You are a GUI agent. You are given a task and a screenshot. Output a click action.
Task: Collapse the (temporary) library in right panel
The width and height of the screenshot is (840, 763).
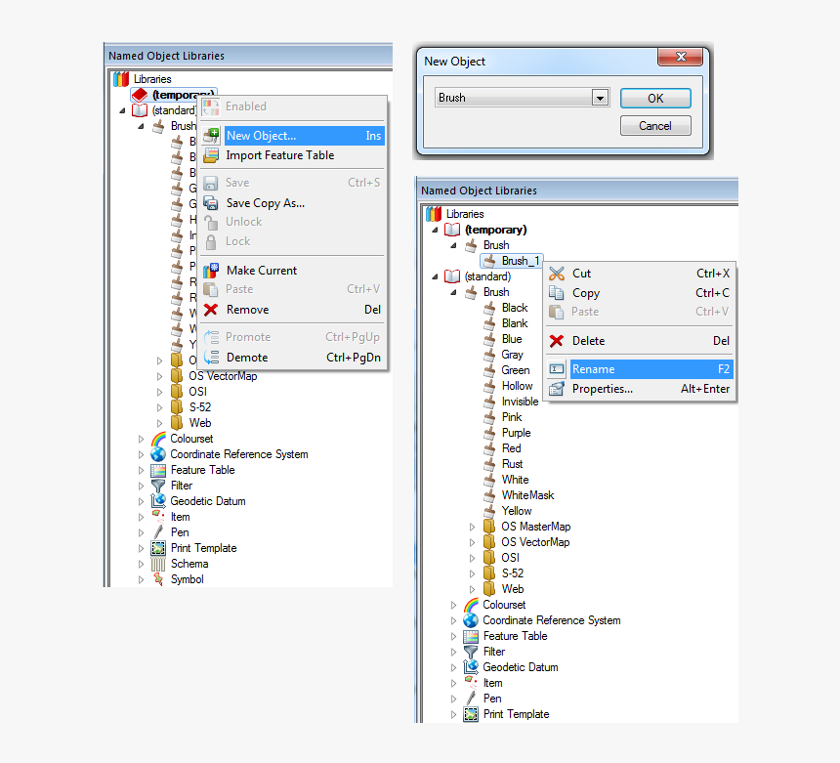tap(435, 231)
